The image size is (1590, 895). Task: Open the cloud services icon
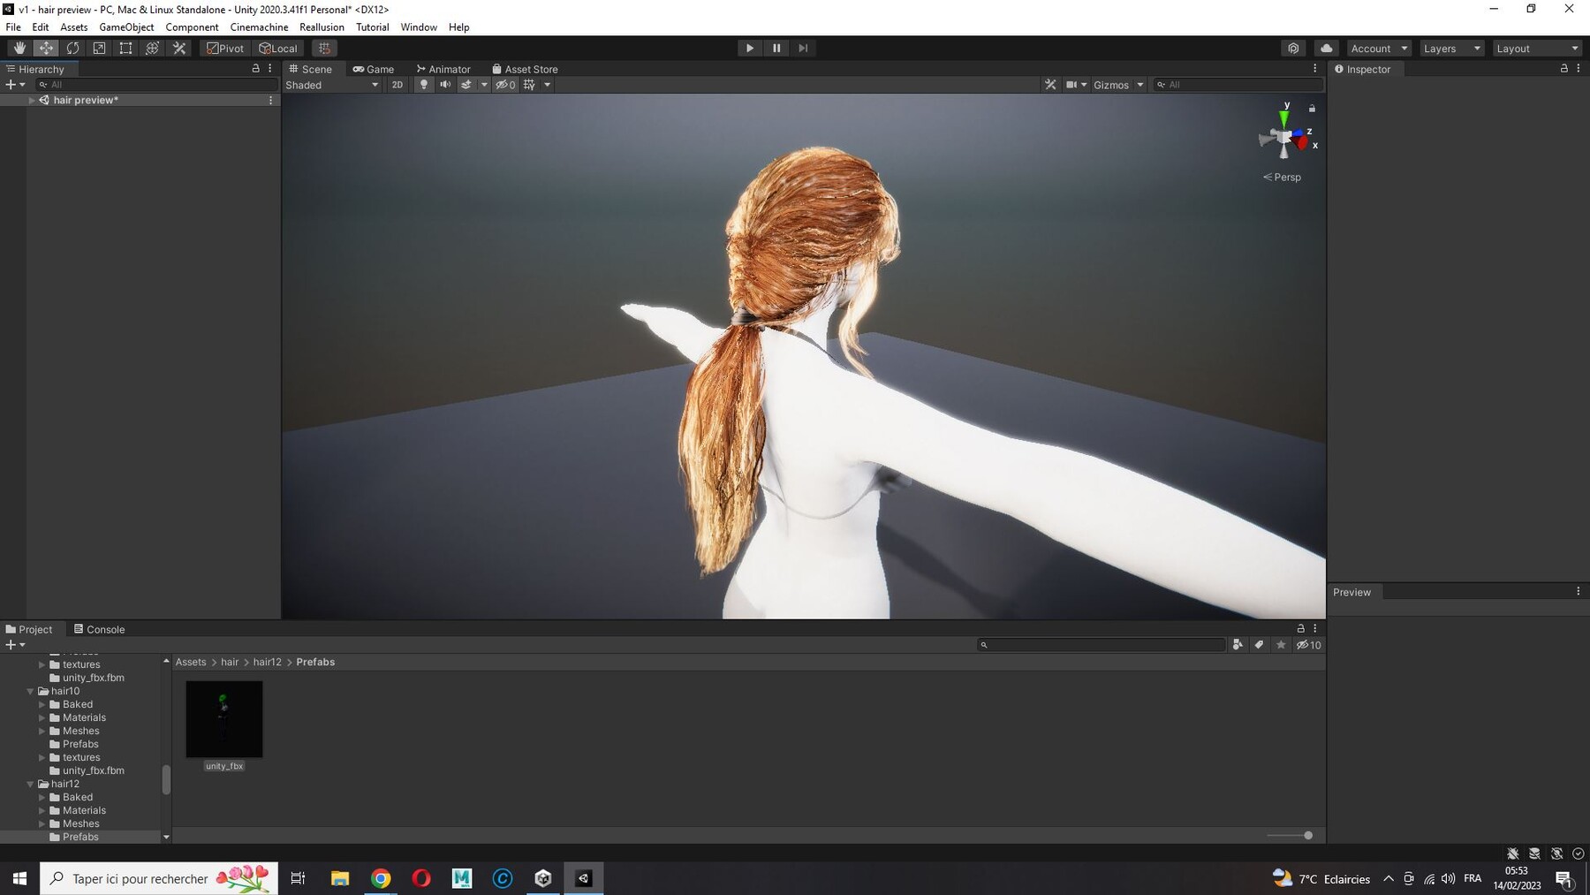(x=1327, y=49)
